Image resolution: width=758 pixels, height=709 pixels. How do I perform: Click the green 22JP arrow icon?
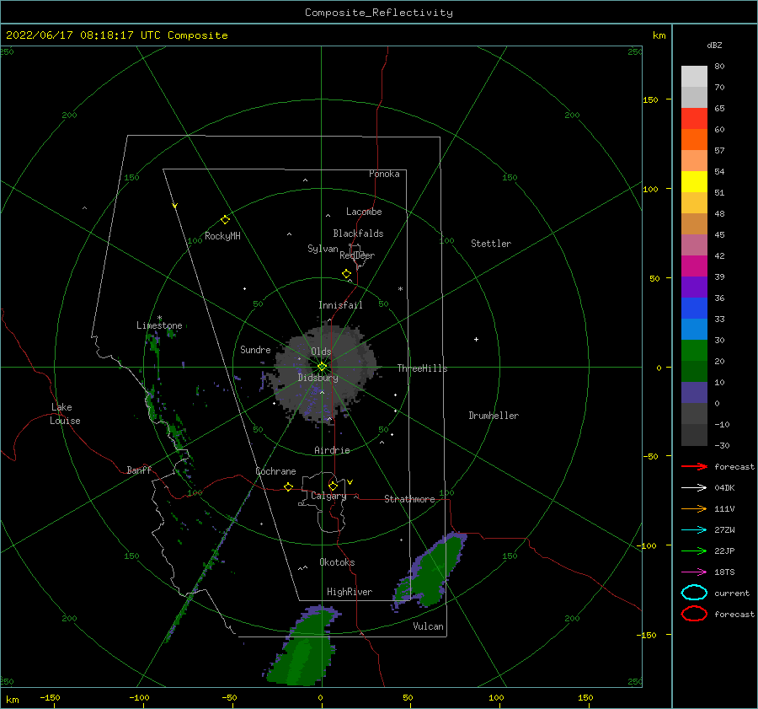pos(694,551)
